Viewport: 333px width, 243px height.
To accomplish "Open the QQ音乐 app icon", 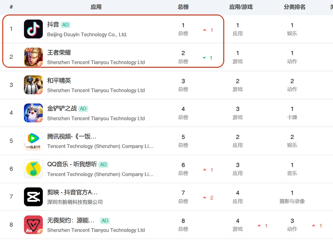I will coord(33,169).
